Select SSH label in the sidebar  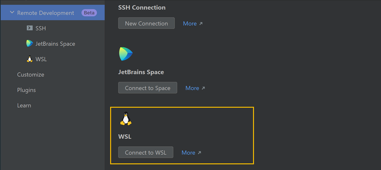tap(41, 28)
